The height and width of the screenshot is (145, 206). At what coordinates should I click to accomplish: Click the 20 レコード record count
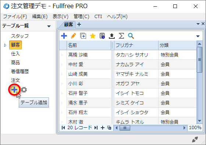[79, 128]
